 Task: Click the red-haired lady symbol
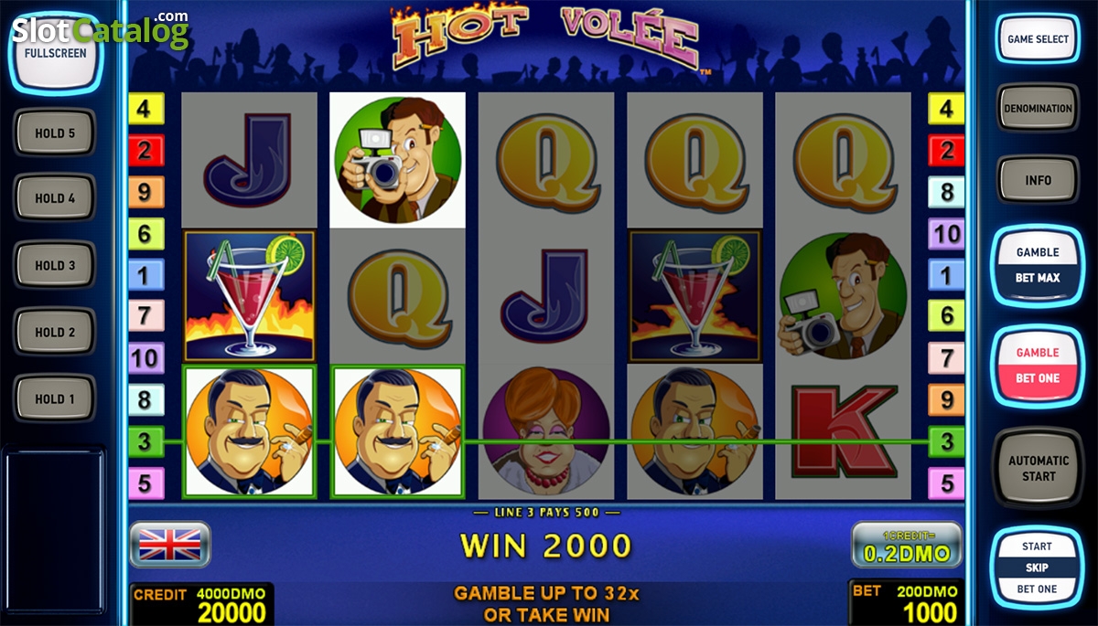[x=546, y=431]
